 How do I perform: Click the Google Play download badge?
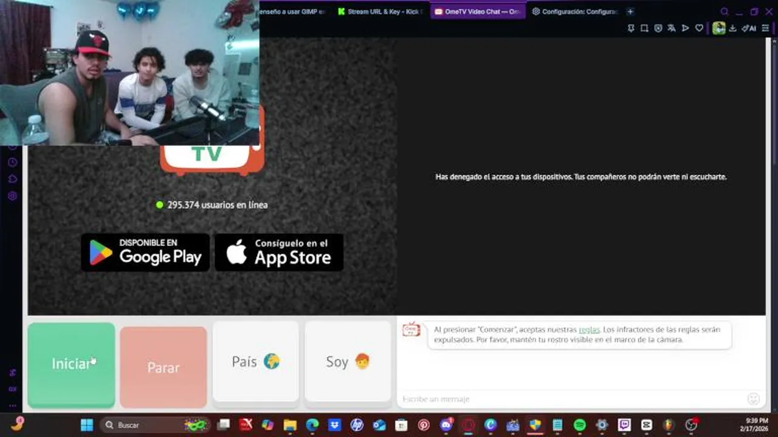click(145, 252)
